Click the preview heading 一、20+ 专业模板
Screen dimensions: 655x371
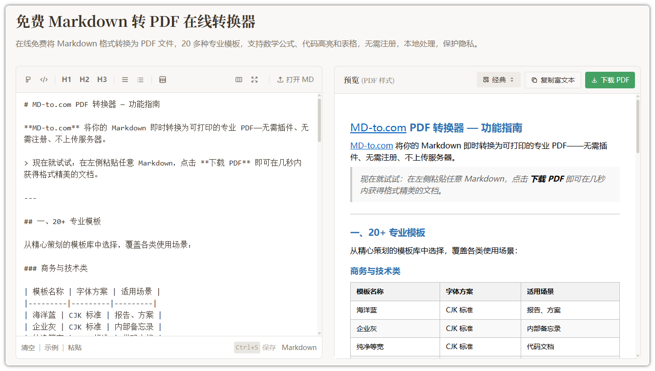387,233
